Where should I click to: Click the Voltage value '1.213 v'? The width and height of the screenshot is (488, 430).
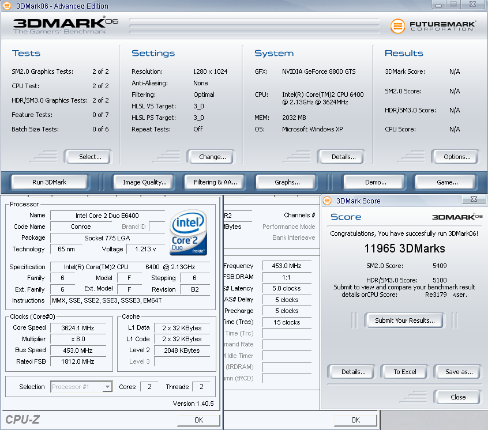coord(145,249)
